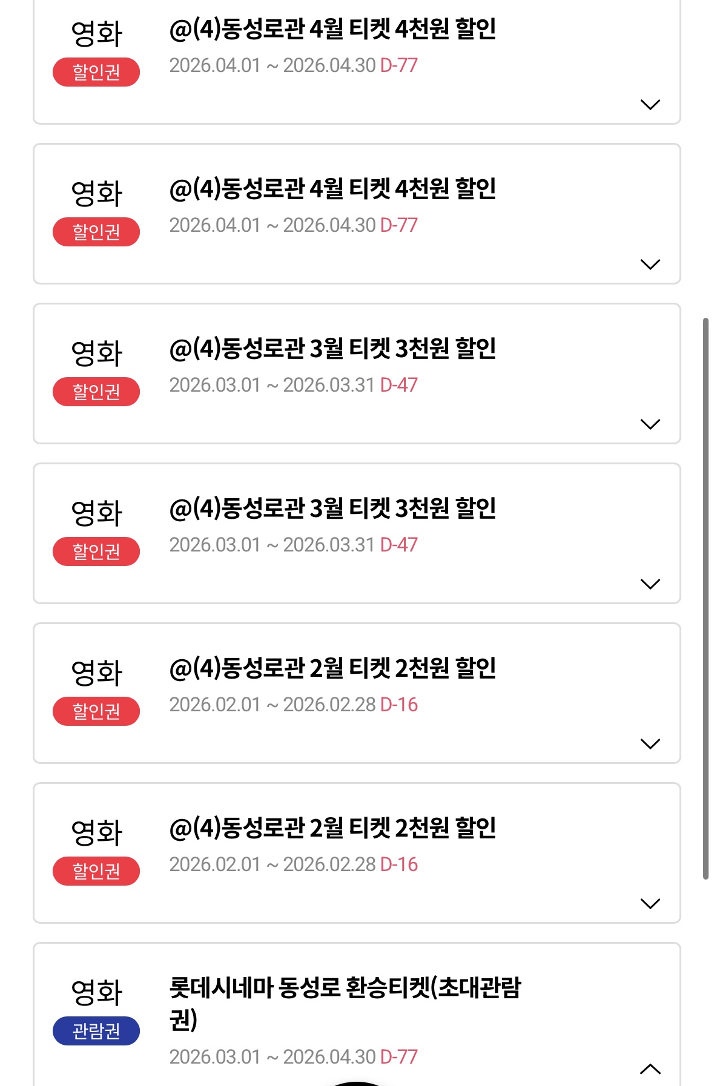Expand the first March 3천원 coupon details
Image resolution: width=714 pixels, height=1086 pixels.
[x=650, y=424]
